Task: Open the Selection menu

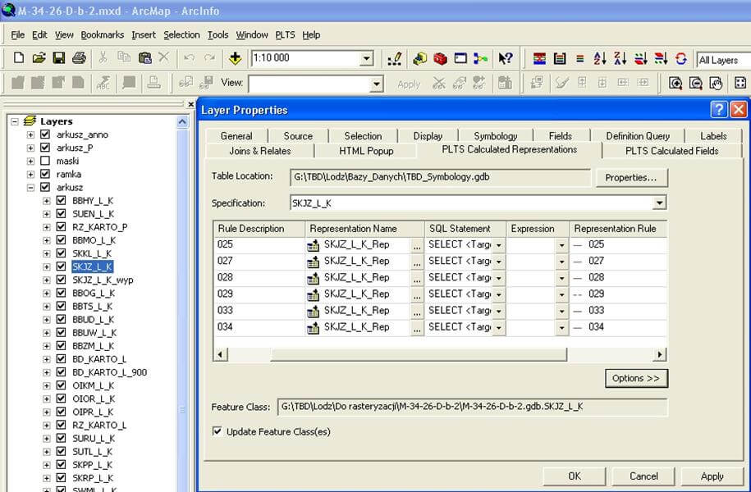Action: 181,35
